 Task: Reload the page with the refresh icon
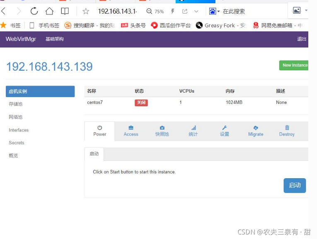[x=34, y=11]
